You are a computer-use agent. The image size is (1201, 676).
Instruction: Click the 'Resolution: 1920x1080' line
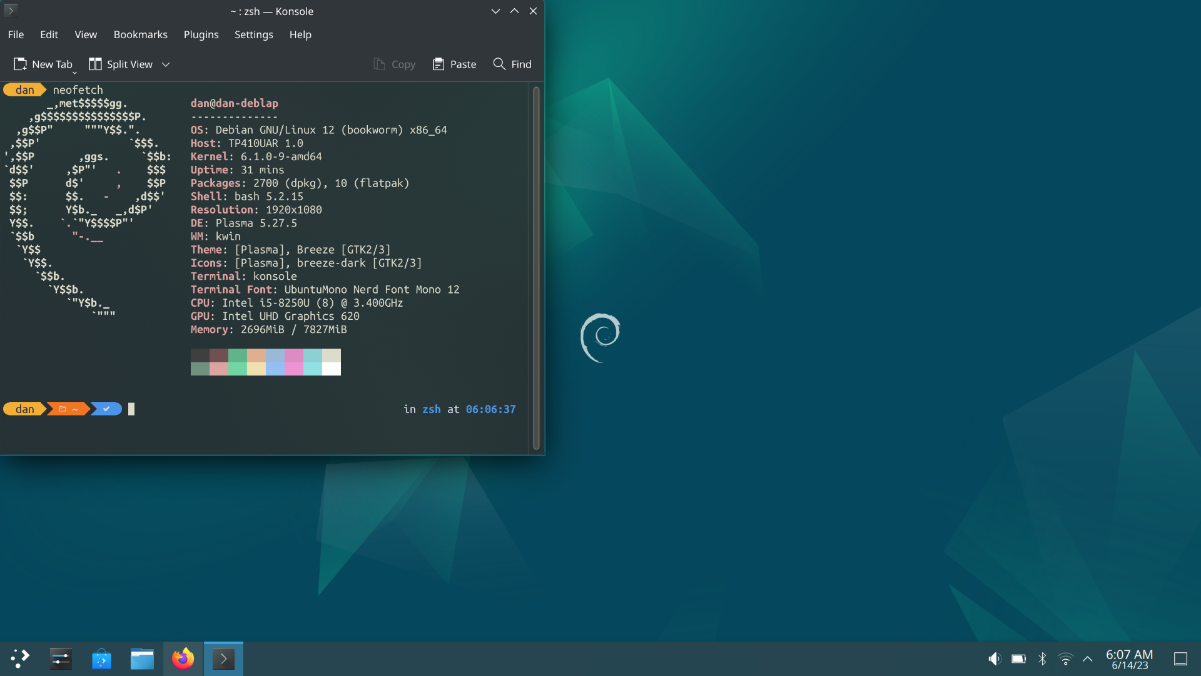[x=256, y=210]
